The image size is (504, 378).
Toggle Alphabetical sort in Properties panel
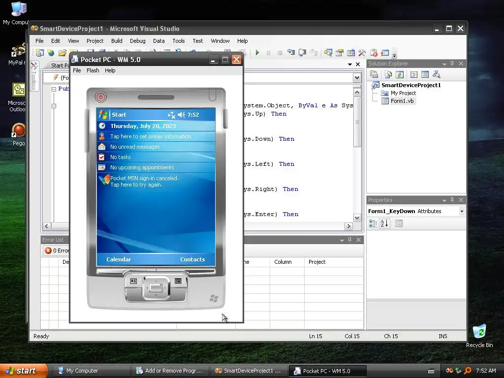(x=384, y=223)
